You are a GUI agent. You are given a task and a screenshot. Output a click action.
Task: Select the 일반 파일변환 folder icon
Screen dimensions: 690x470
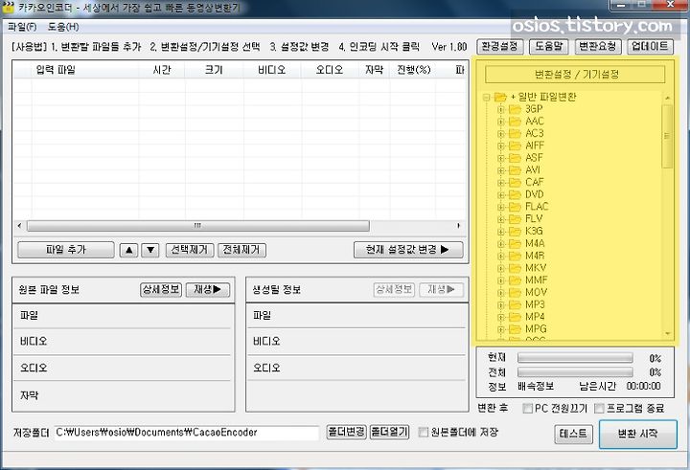[x=500, y=97]
